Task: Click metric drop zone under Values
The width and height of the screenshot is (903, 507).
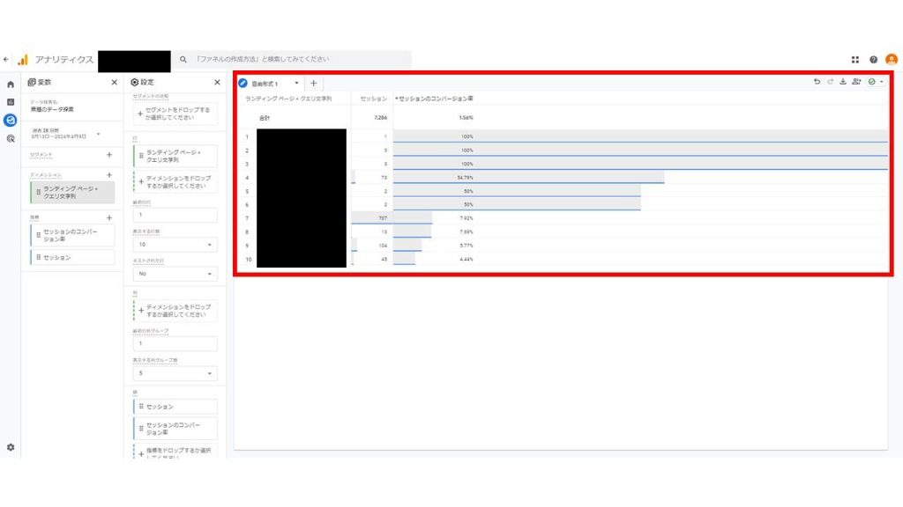Action: coord(175,452)
